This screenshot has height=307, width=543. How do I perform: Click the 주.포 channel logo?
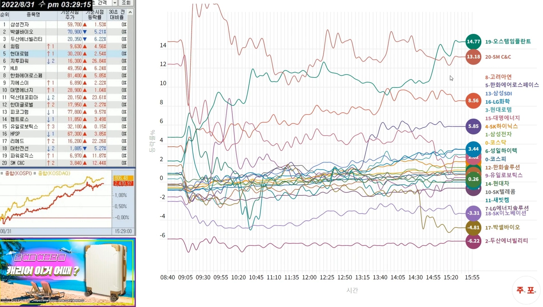click(526, 290)
